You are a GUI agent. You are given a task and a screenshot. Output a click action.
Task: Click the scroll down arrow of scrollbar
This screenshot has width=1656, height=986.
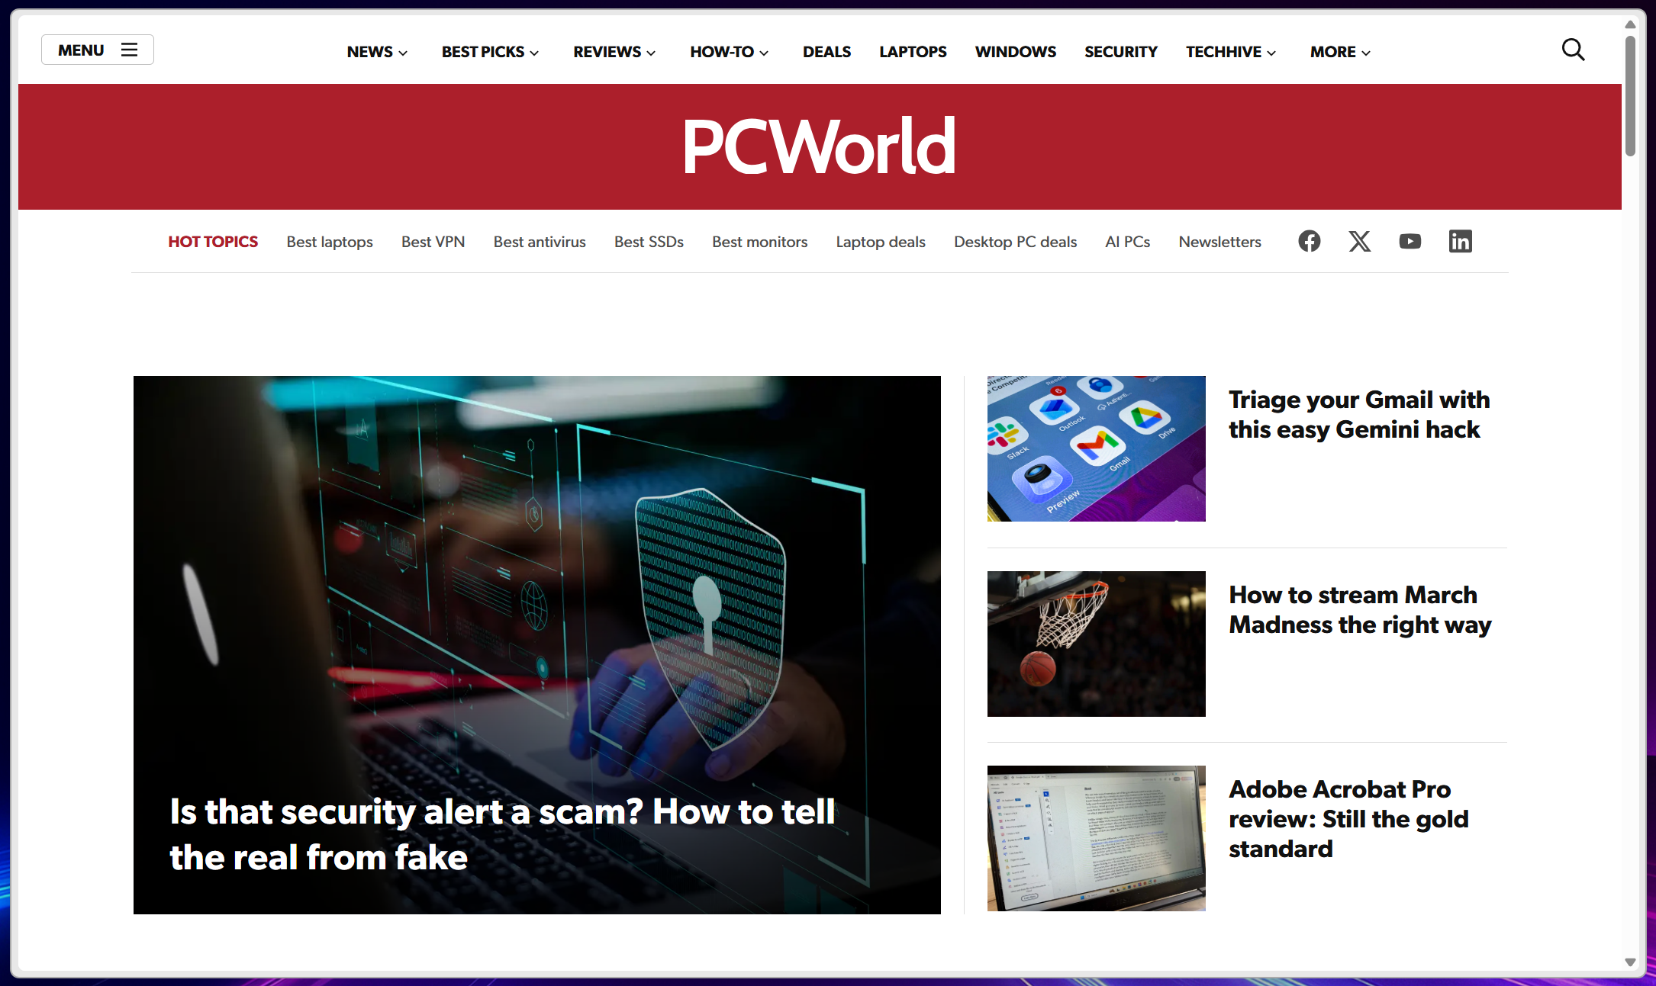[x=1630, y=962]
